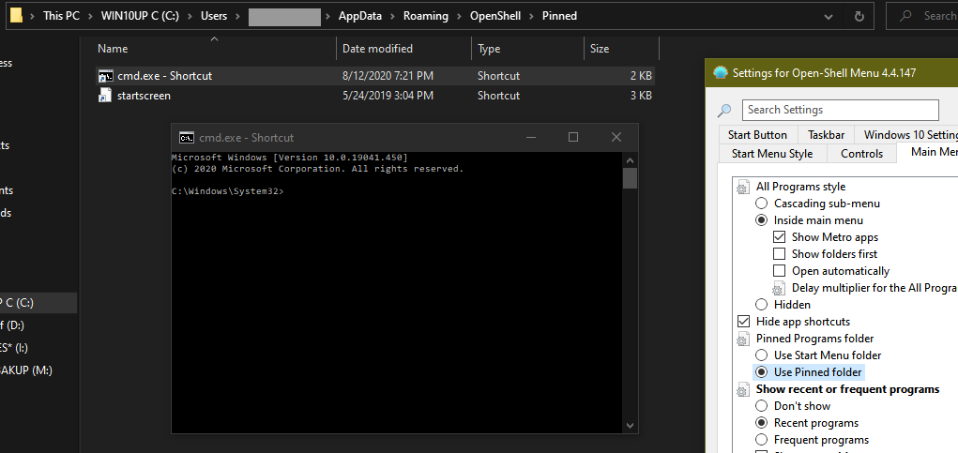Image resolution: width=958 pixels, height=453 pixels.
Task: Expand chevron after This PC breadcrumb
Action: point(90,16)
